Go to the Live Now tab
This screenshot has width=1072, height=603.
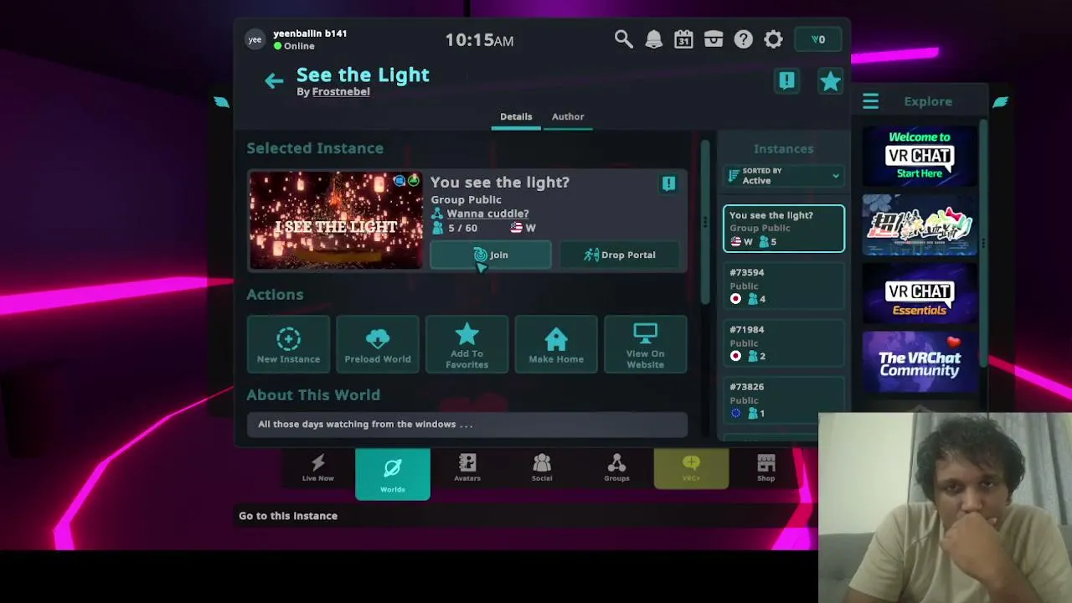318,468
